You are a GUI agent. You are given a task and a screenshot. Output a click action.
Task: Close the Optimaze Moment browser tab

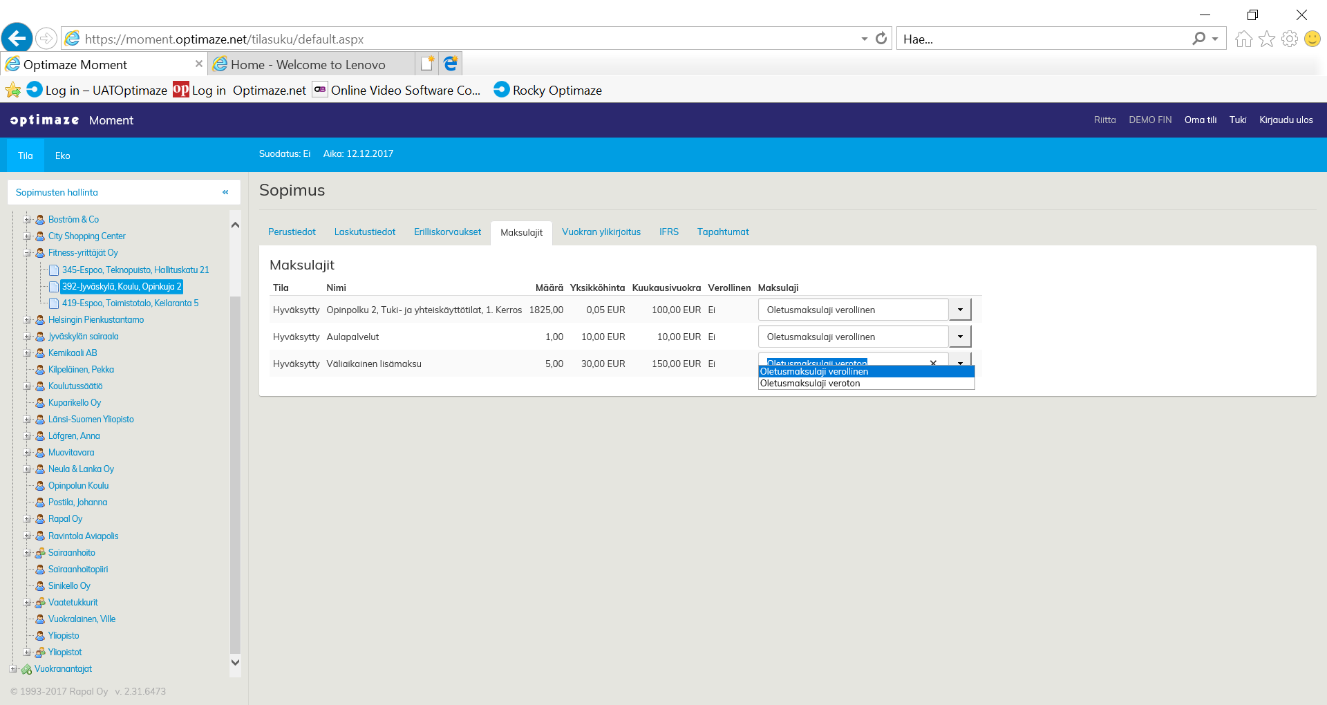[199, 64]
